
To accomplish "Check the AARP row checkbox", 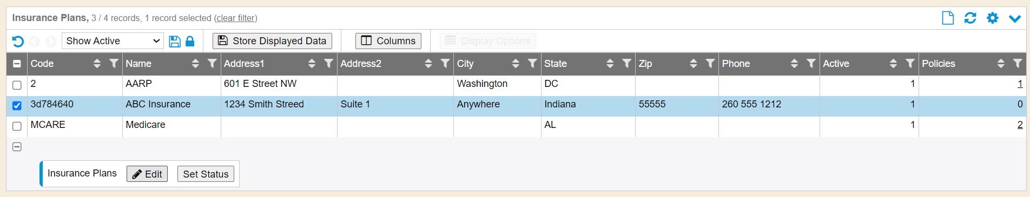I will click(17, 85).
